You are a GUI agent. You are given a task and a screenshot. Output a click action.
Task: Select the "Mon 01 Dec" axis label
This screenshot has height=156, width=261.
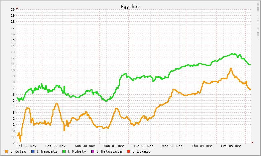coord(114,146)
